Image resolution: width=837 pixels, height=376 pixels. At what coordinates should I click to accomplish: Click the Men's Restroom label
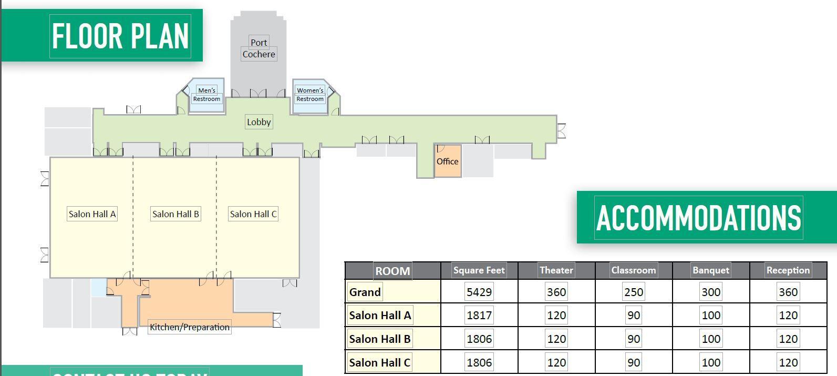pyautogui.click(x=206, y=95)
